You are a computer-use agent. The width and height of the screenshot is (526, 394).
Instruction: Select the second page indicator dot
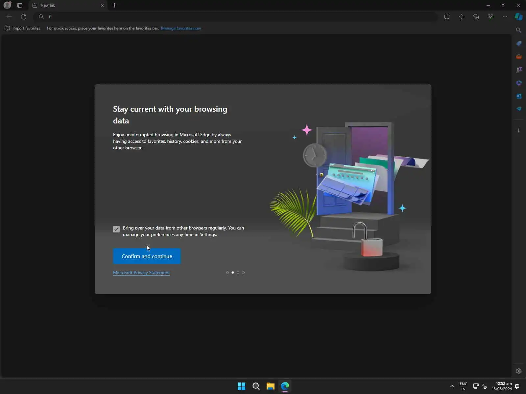click(233, 273)
